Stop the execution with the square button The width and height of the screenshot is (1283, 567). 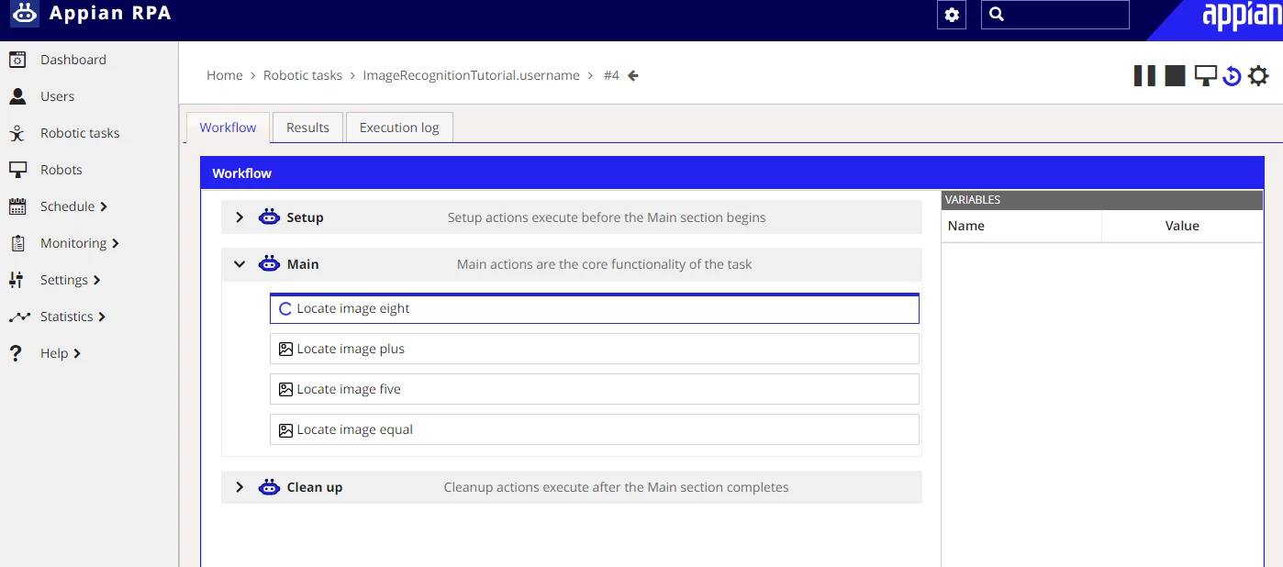coord(1175,75)
